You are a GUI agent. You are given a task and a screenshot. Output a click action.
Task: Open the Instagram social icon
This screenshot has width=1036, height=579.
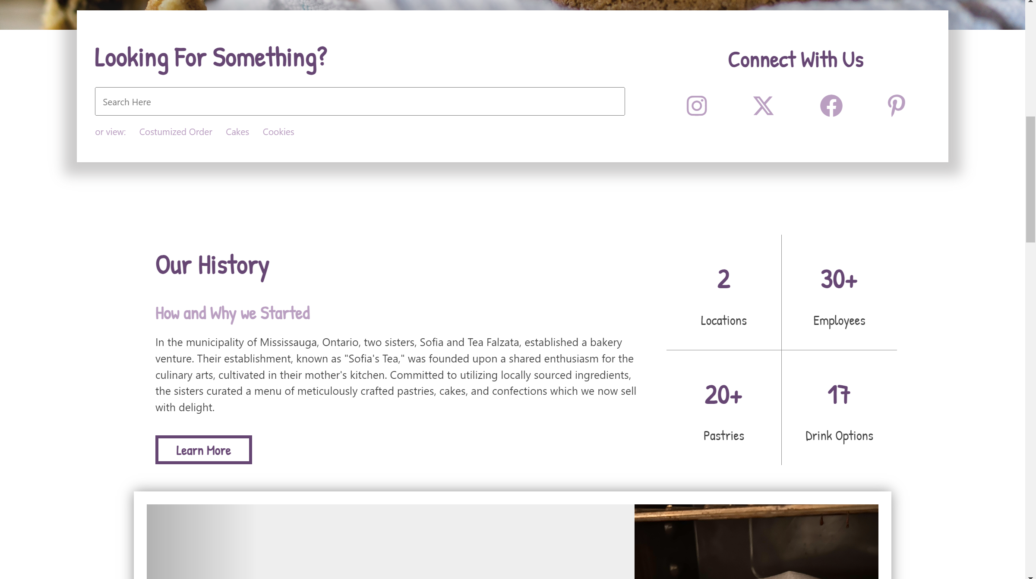point(696,106)
